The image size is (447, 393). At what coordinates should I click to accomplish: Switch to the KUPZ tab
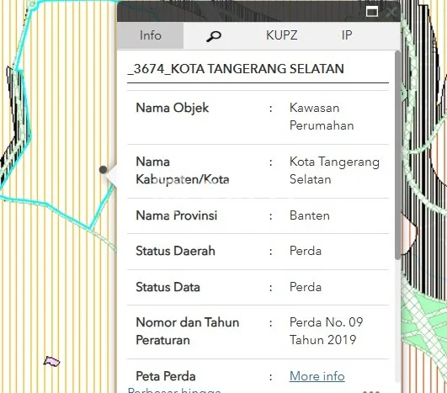click(x=282, y=35)
